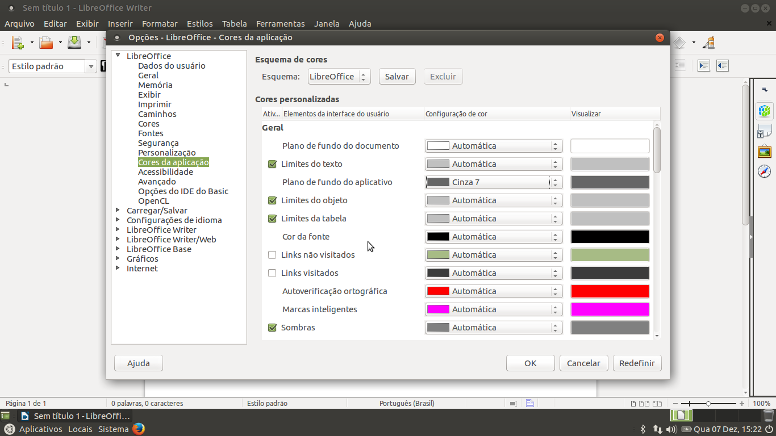Click the paragraph spacing toolbar icon
The height and width of the screenshot is (436, 776).
pyautogui.click(x=680, y=66)
